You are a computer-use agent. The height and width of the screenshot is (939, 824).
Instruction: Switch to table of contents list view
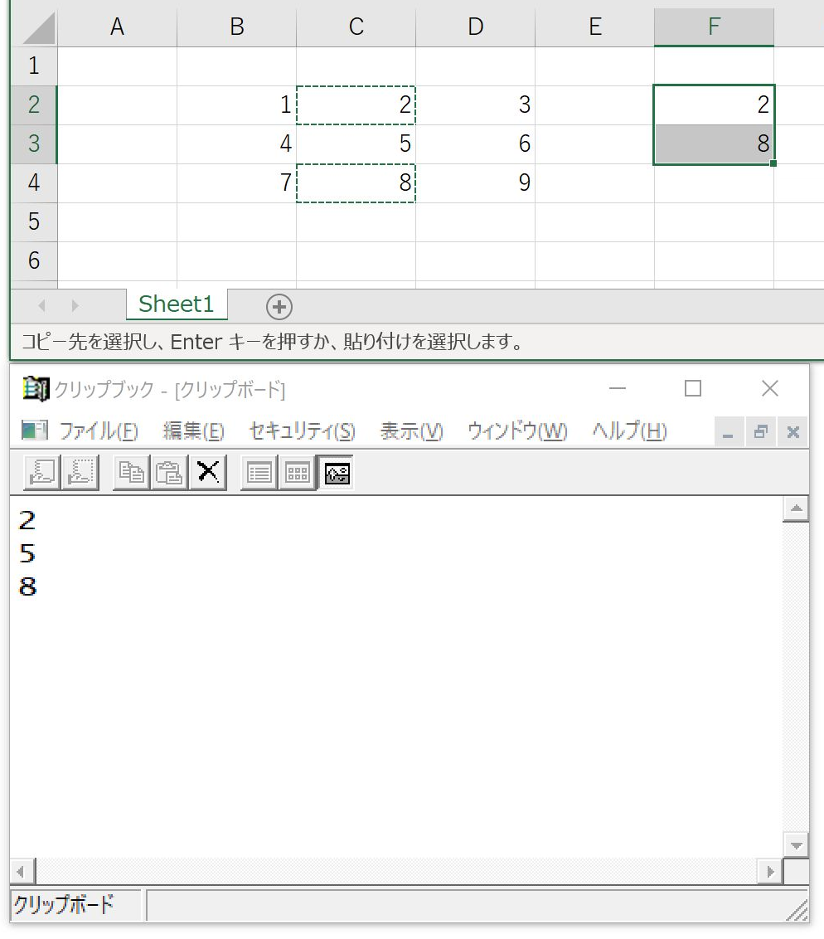(x=259, y=473)
